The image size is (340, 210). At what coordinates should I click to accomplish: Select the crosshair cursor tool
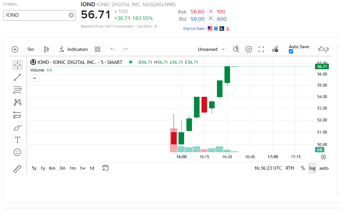point(17,65)
